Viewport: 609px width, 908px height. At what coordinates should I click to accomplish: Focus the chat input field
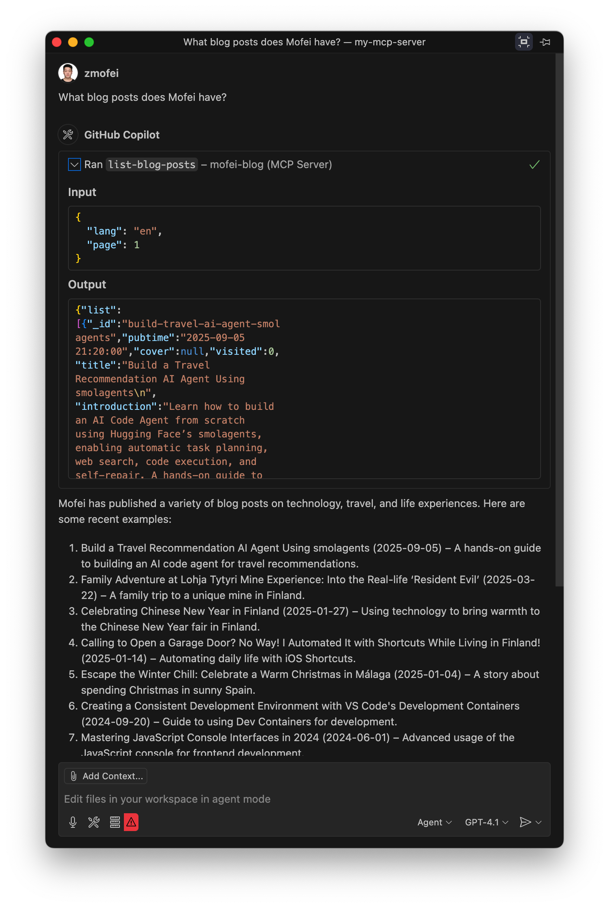coord(304,799)
